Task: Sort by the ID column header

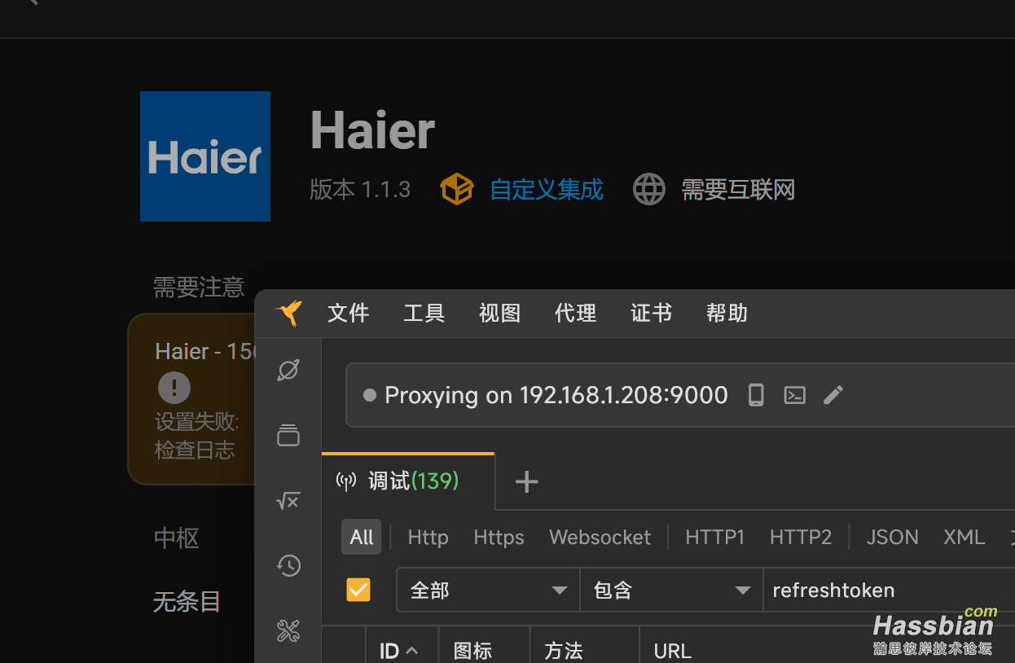Action: coord(402,651)
